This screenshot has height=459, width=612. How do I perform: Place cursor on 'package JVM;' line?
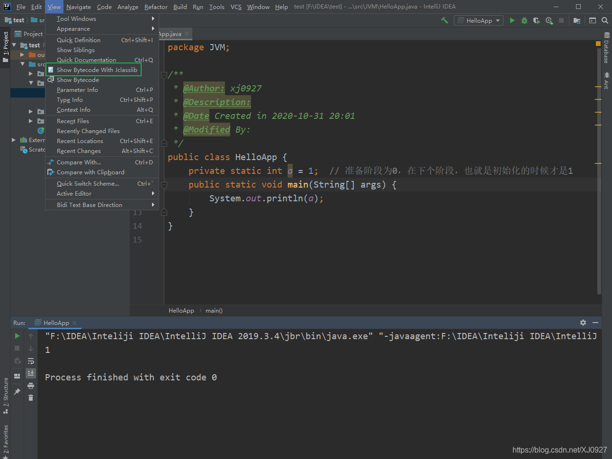[x=198, y=47]
